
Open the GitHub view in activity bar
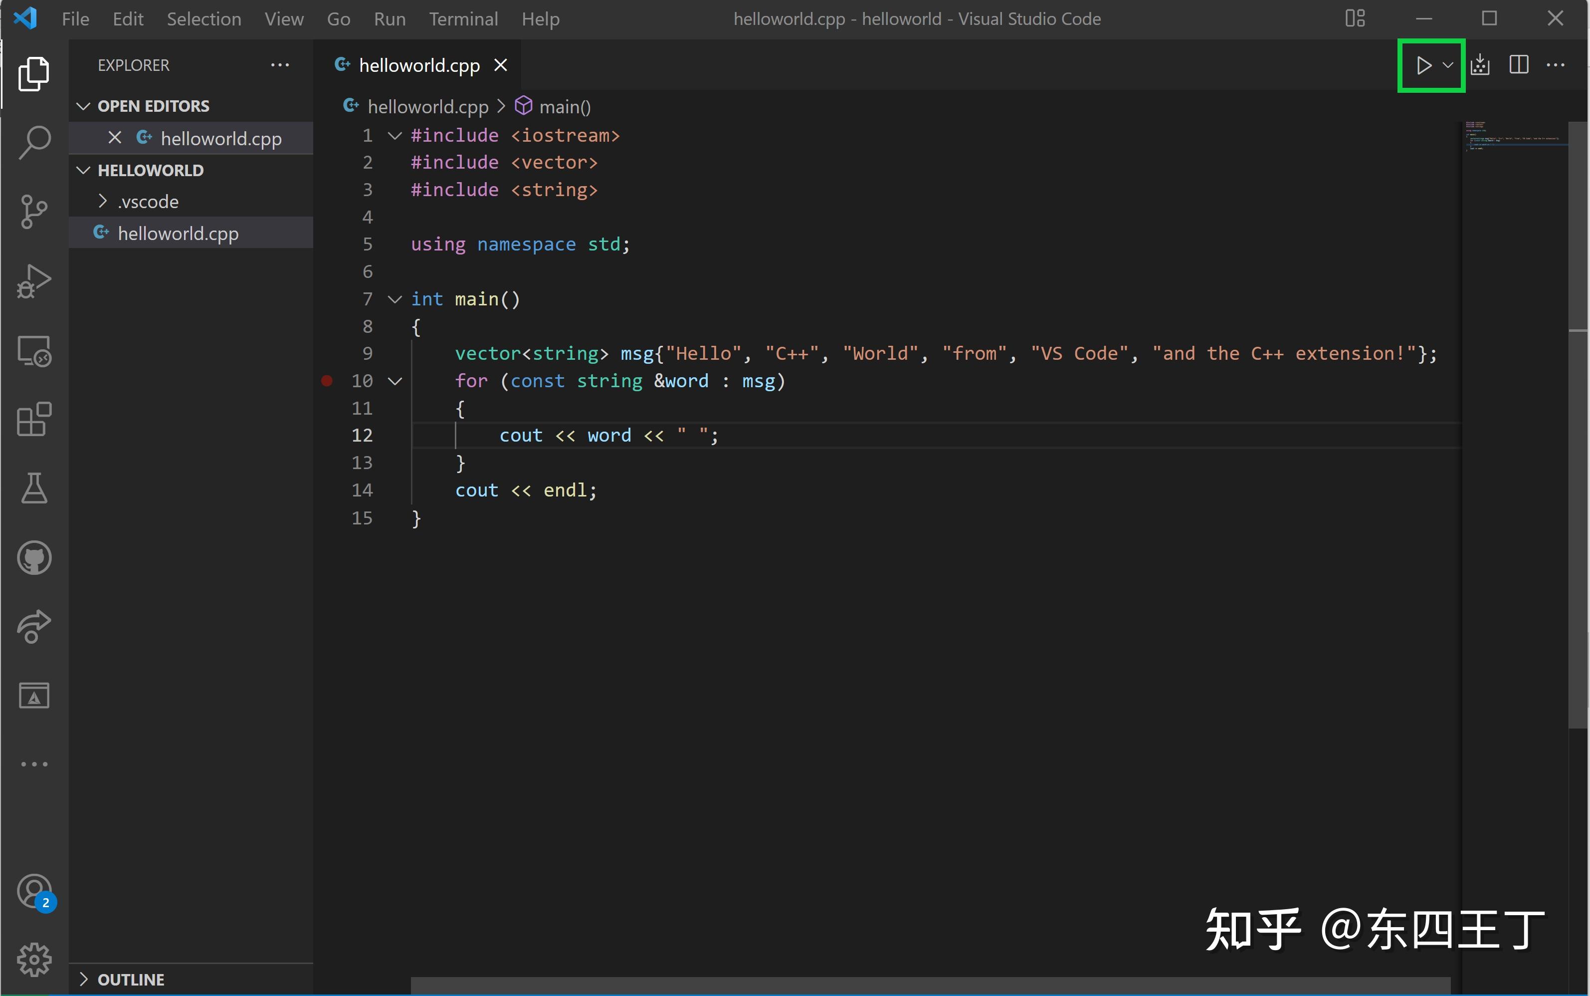tap(33, 558)
